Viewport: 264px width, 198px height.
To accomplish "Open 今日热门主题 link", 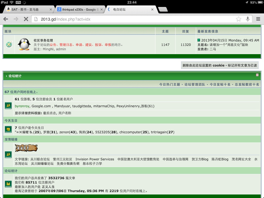I will click(x=169, y=85).
